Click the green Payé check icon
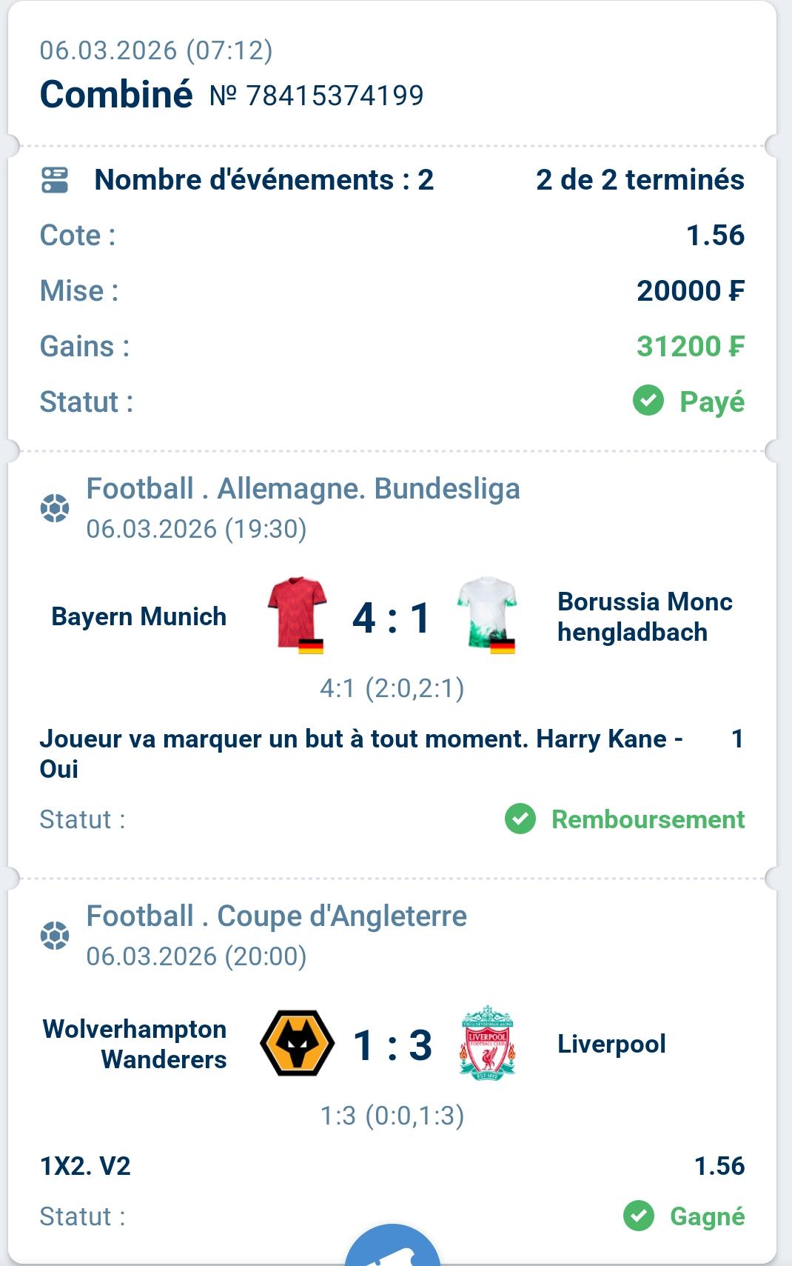Screen dimensions: 792x1266 648,402
